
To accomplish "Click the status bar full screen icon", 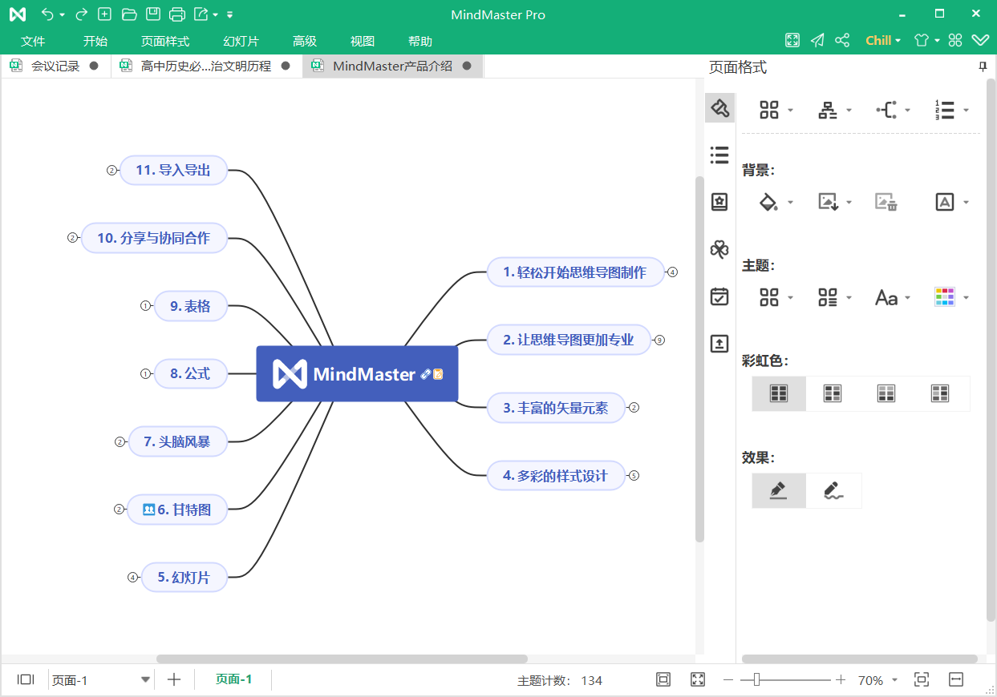I will tap(698, 679).
